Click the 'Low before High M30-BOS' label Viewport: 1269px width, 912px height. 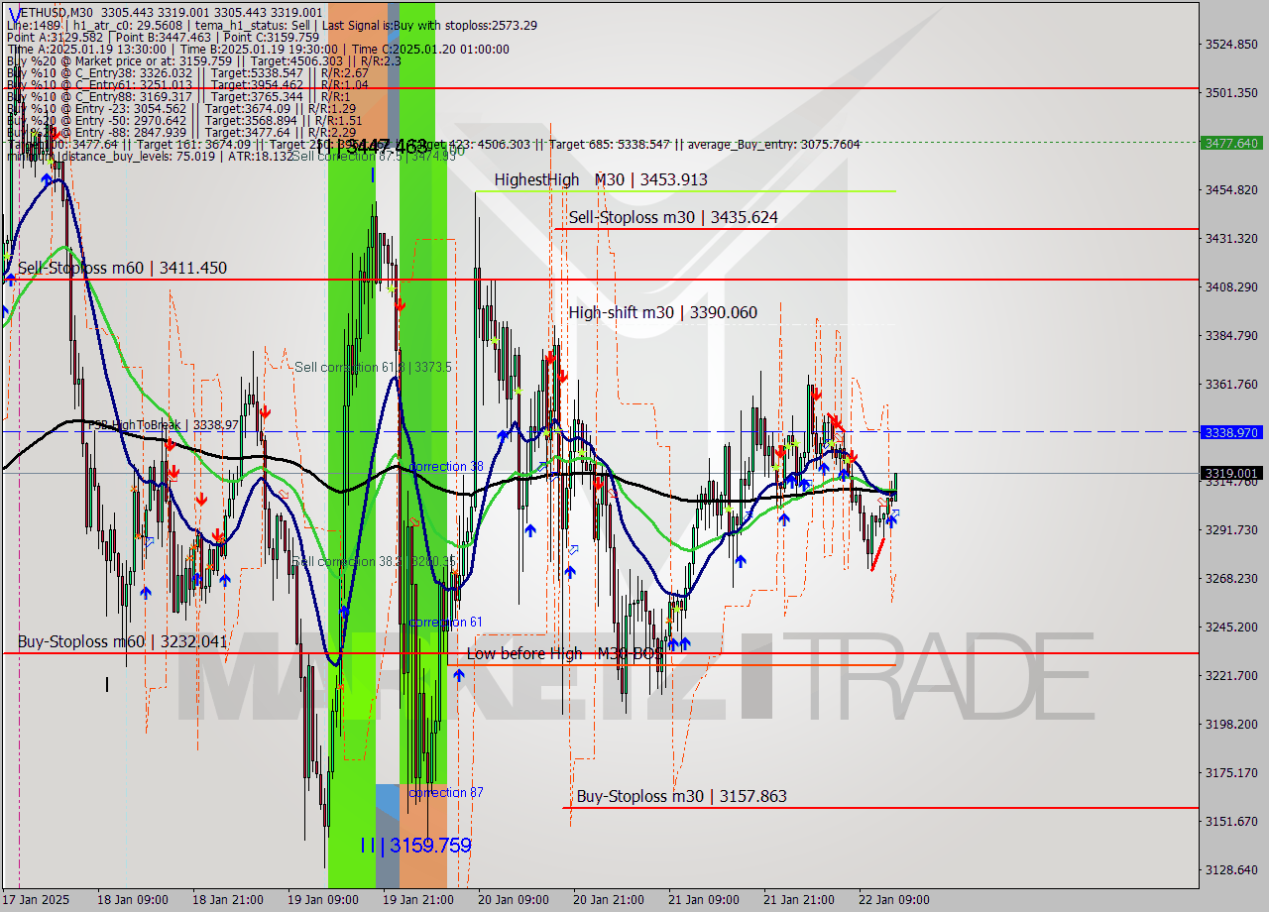[565, 653]
